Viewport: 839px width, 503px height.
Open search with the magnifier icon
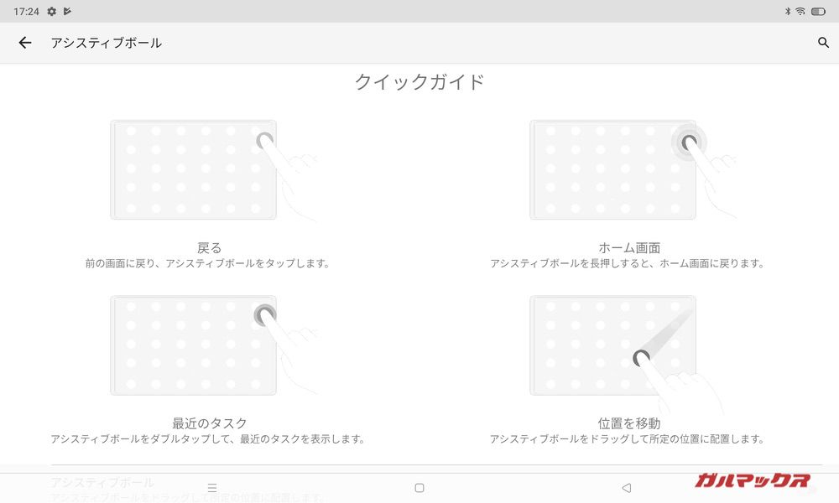(823, 42)
